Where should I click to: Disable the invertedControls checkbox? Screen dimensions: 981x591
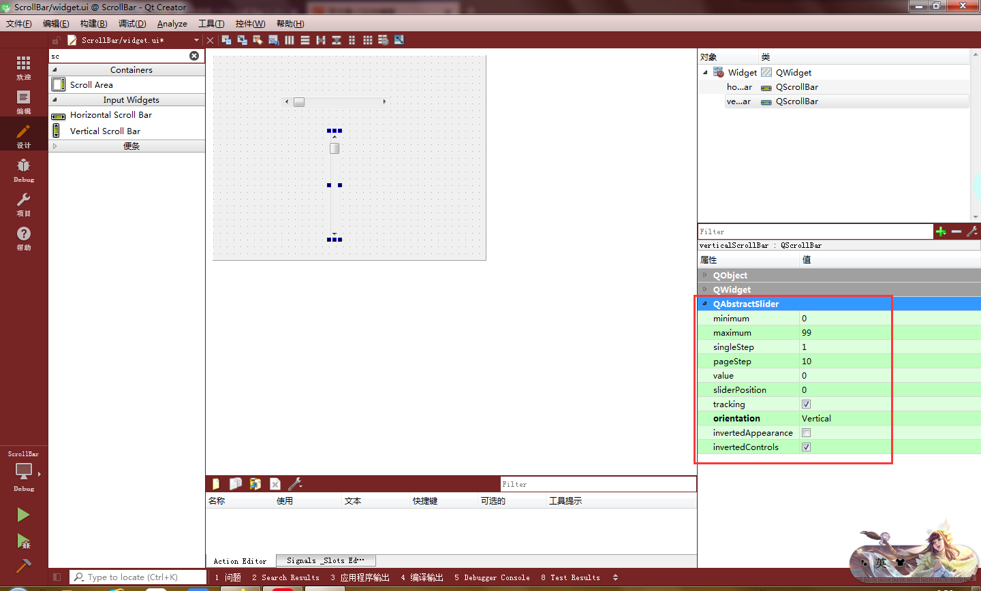point(806,447)
